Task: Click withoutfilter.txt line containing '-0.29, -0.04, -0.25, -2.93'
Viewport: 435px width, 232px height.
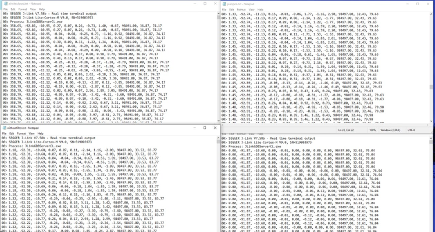Action: coord(83,198)
